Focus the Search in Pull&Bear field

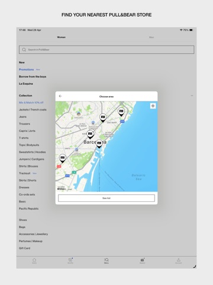point(106,50)
